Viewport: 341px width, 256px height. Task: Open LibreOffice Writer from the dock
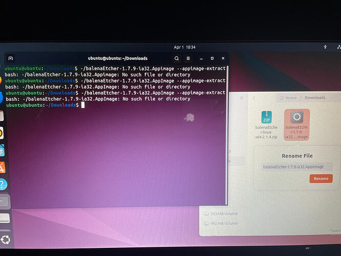pyautogui.click(x=2, y=151)
